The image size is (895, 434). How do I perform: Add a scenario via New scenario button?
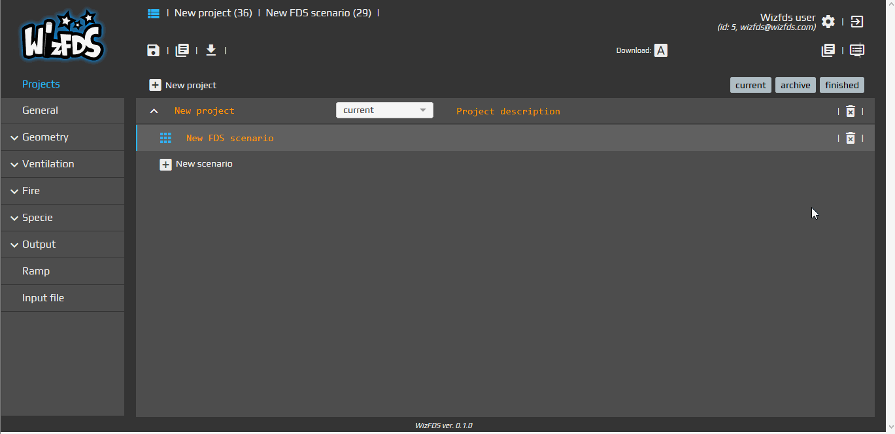pos(195,164)
